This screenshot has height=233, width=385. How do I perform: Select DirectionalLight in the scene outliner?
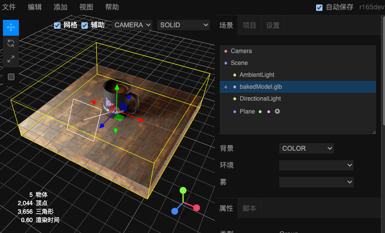click(x=260, y=99)
